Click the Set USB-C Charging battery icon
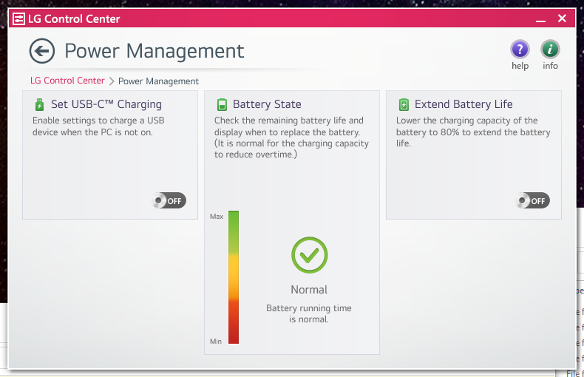The image size is (584, 377). coord(39,104)
